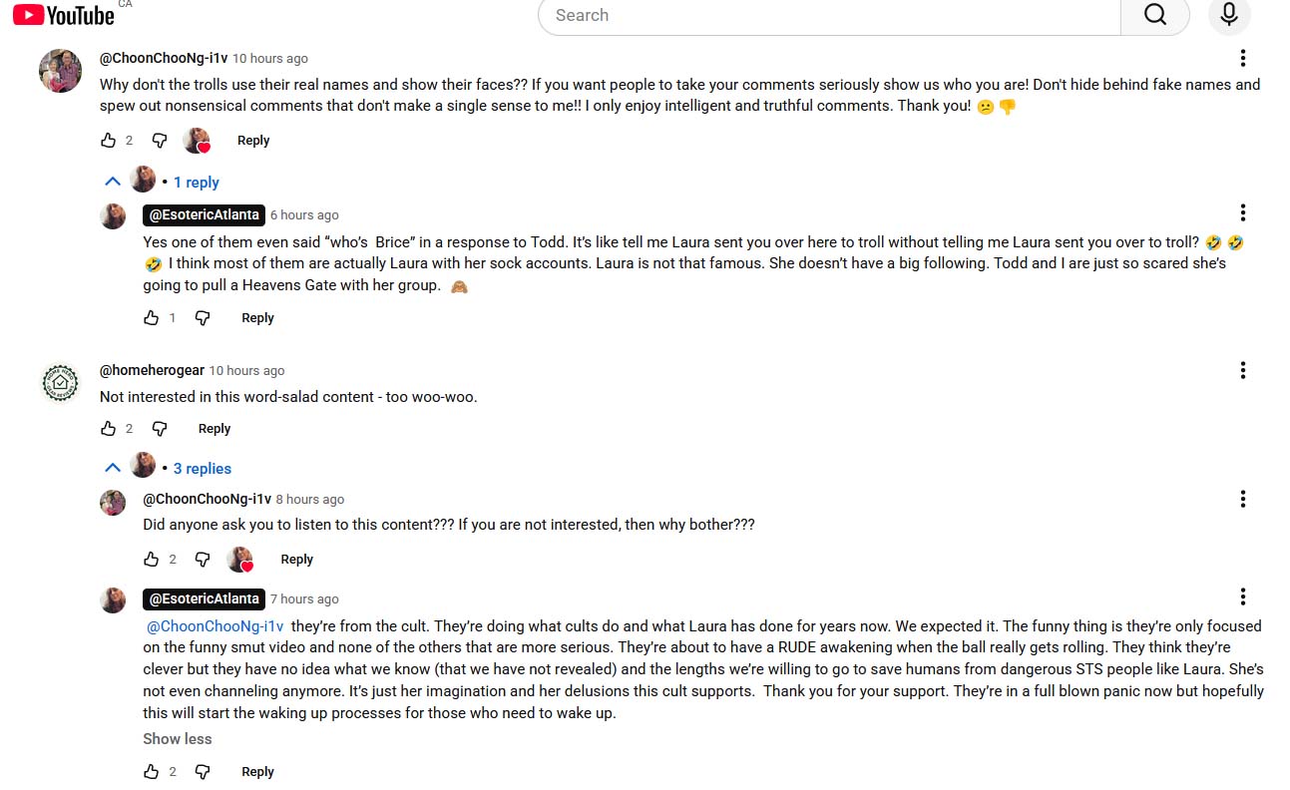The image size is (1290, 790).
Task: Like EsotericAtlanta's reply about the cult
Action: click(152, 772)
